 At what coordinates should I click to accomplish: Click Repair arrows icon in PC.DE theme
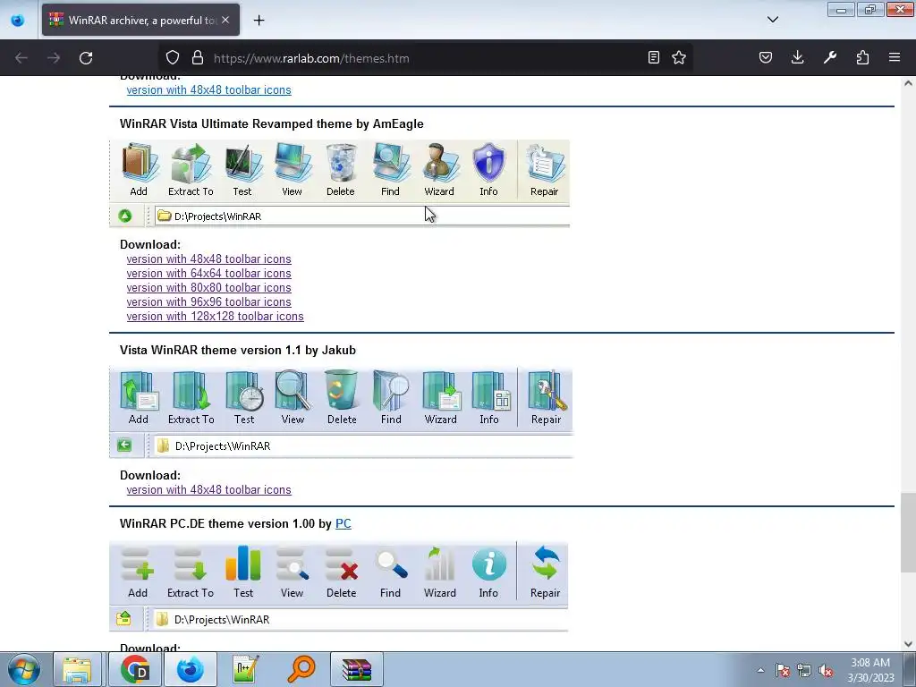pos(546,564)
